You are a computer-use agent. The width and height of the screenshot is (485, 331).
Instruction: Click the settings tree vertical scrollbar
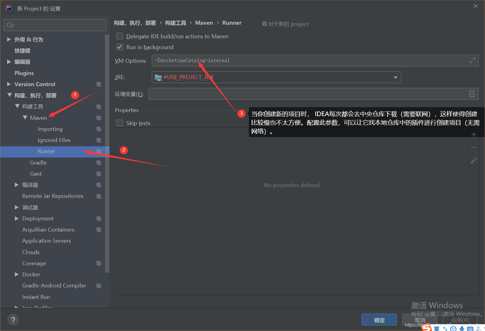point(107,154)
